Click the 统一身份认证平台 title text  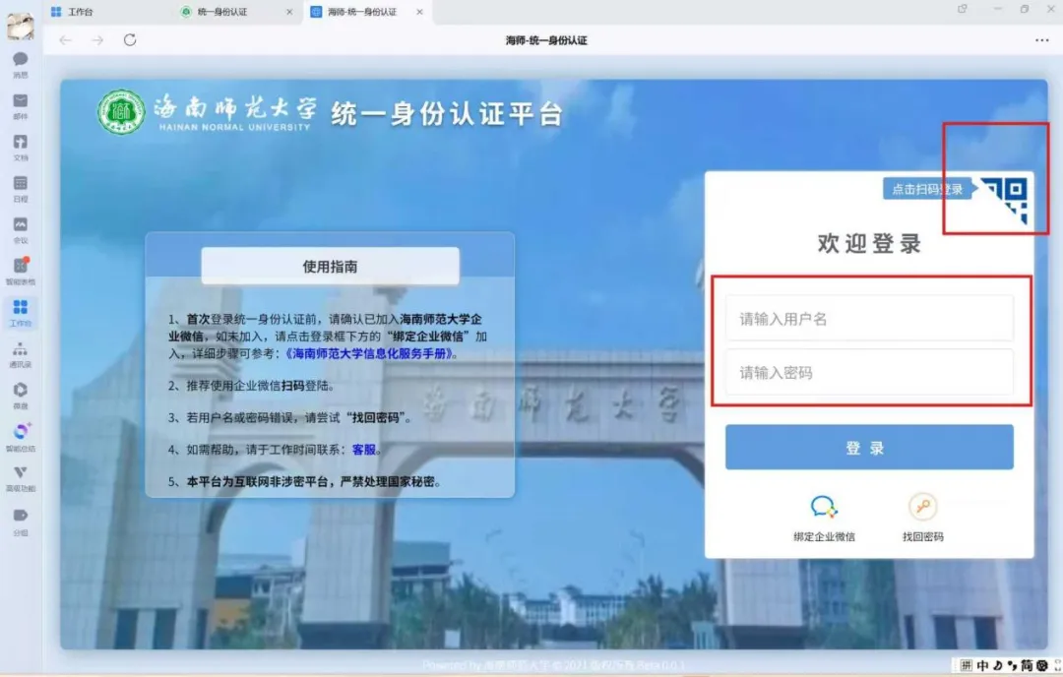[448, 113]
